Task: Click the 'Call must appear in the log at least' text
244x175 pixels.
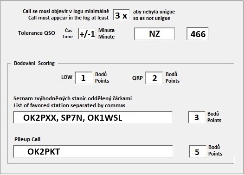Action: 69,18
